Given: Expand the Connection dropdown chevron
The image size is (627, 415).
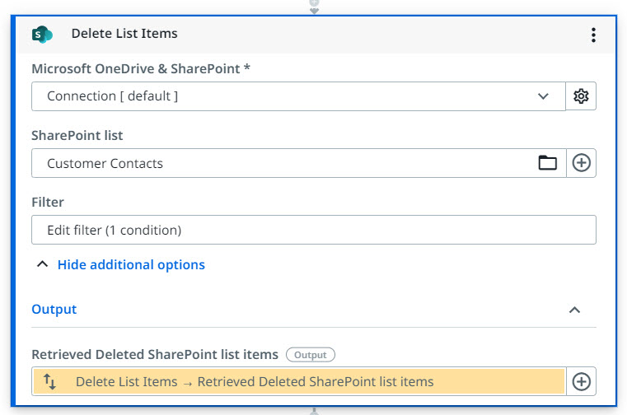Looking at the screenshot, I should tap(543, 96).
